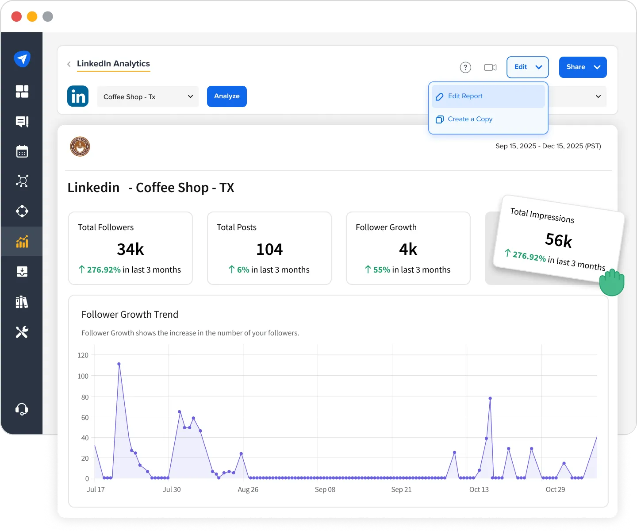Open the help question mark icon

(465, 67)
